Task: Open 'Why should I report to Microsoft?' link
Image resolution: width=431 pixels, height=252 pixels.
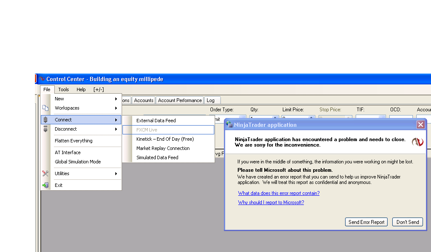Action: point(271,202)
